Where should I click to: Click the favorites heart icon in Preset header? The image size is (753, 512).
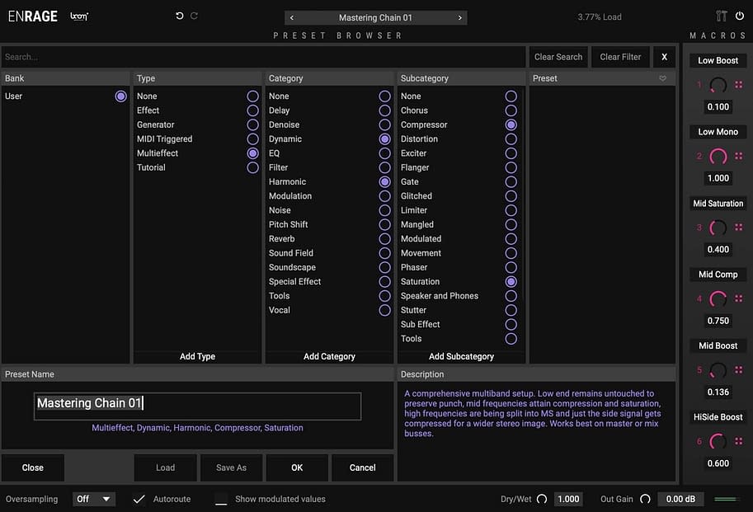[x=662, y=78]
